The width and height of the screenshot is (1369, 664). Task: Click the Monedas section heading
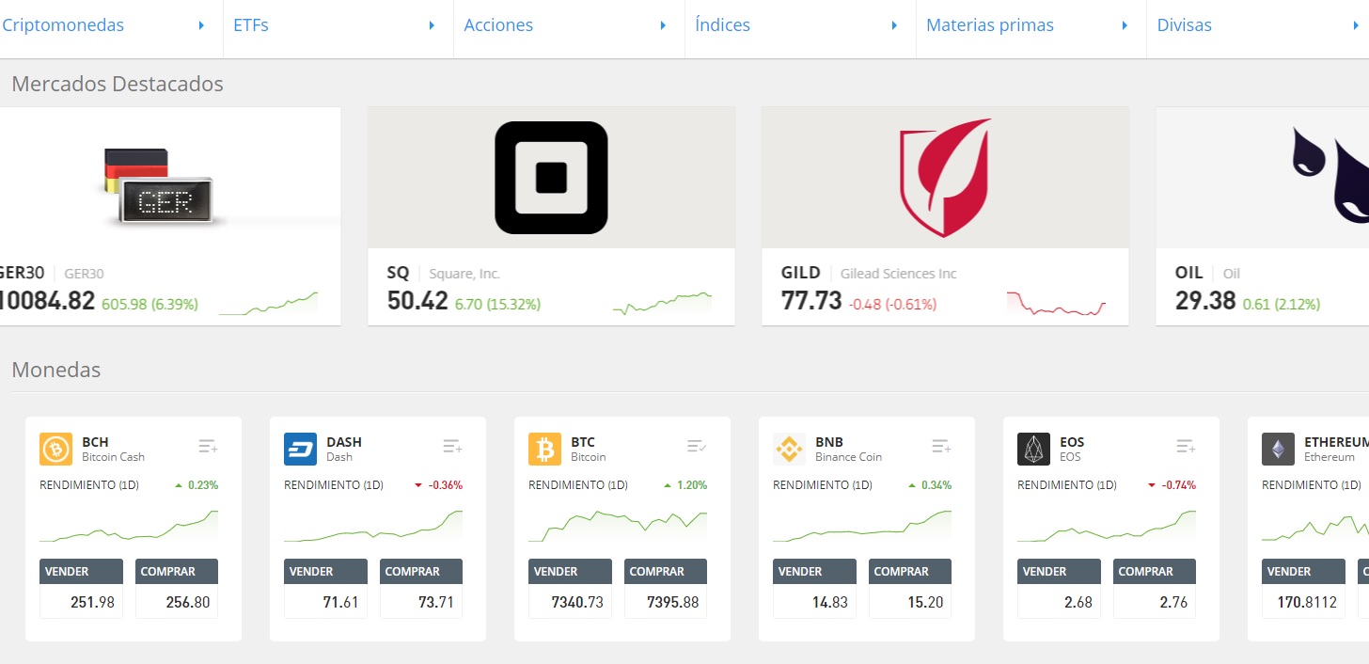[55, 370]
